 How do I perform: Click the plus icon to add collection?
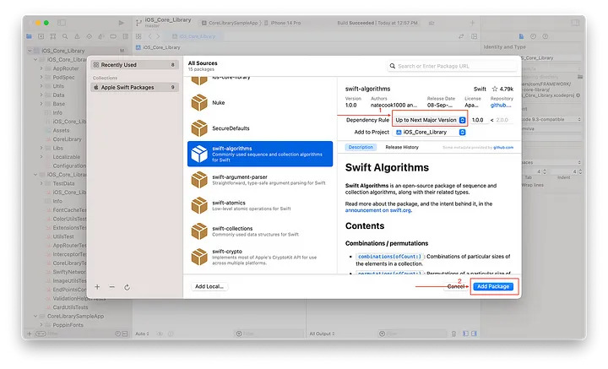[97, 287]
